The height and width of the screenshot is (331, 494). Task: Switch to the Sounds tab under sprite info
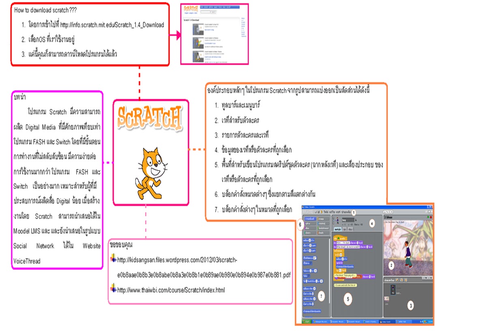pyautogui.click(x=350, y=229)
